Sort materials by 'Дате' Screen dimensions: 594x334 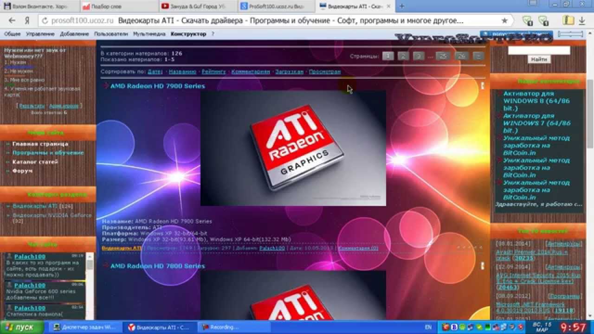[x=155, y=72]
